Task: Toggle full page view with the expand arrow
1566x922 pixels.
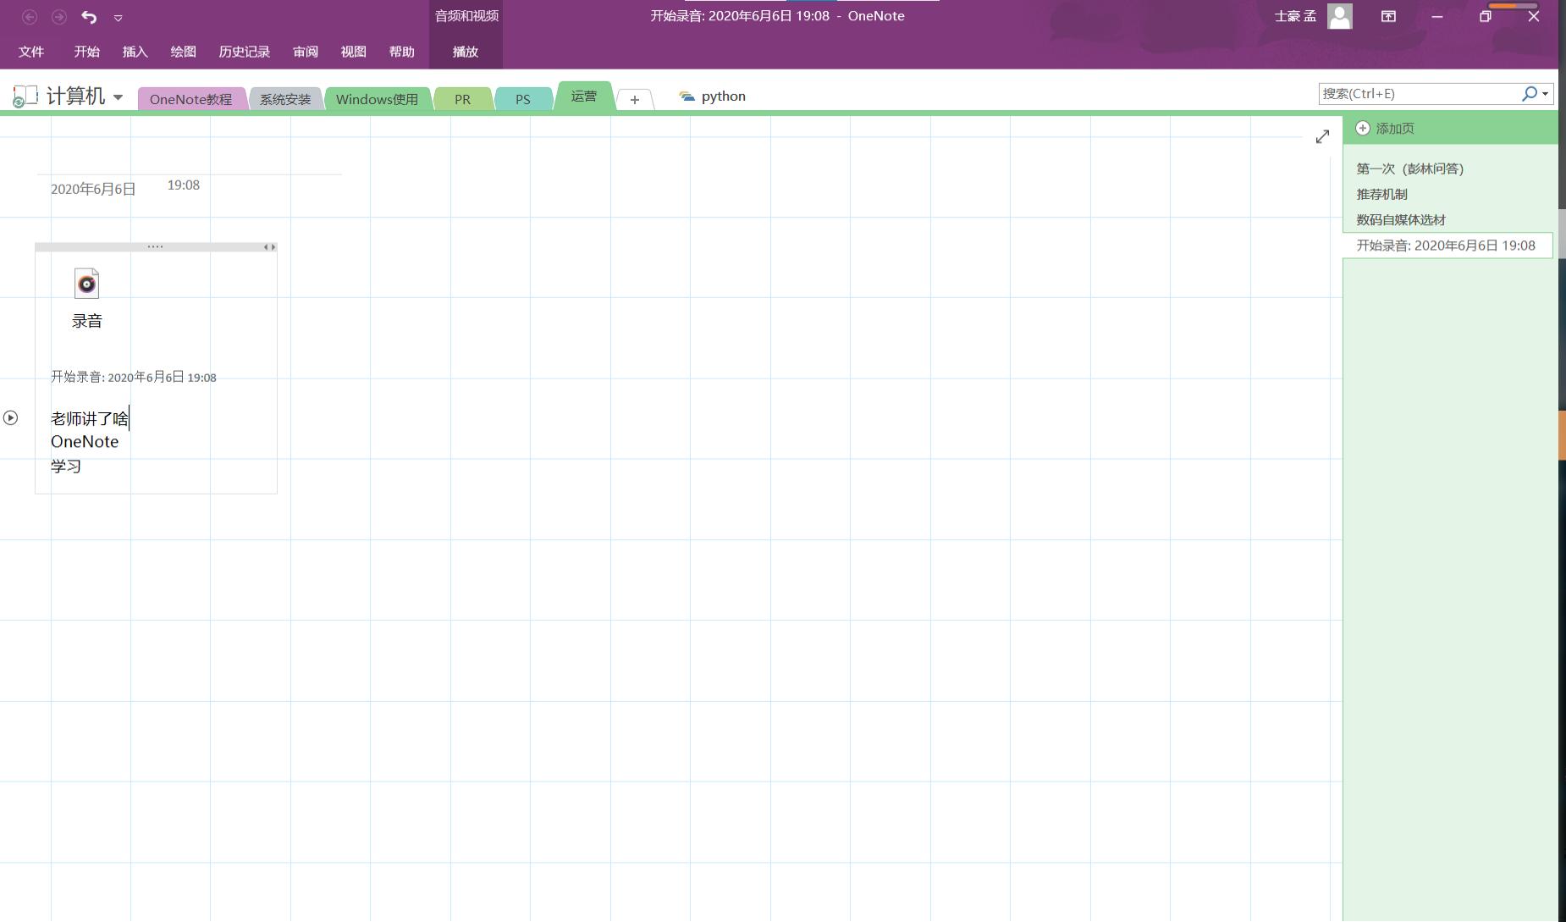Action: click(x=1322, y=136)
